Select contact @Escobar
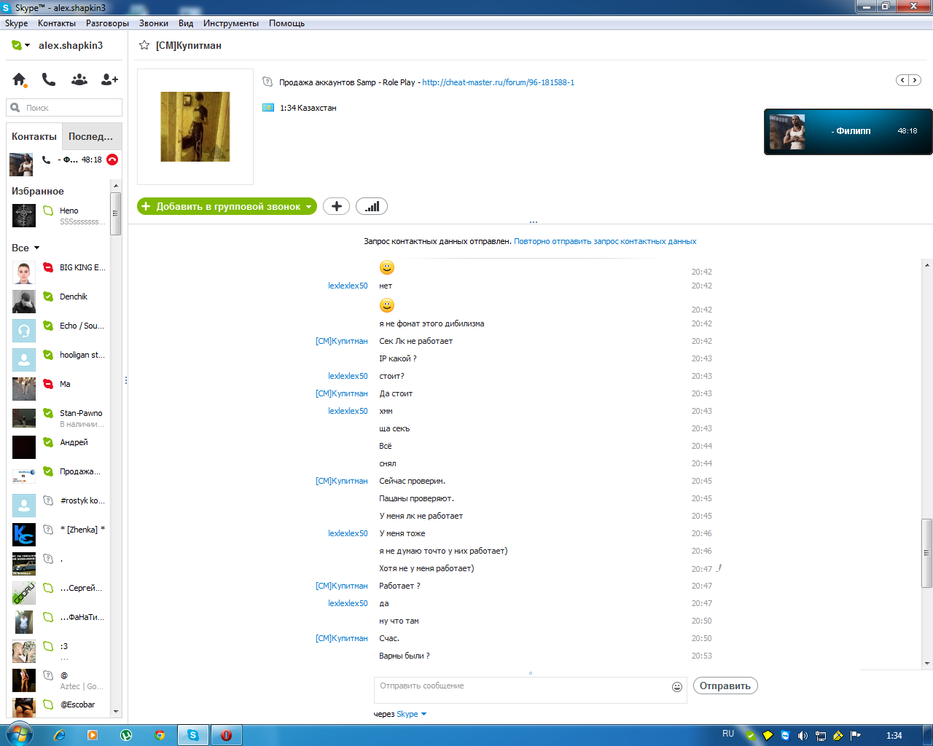 pyautogui.click(x=58, y=707)
